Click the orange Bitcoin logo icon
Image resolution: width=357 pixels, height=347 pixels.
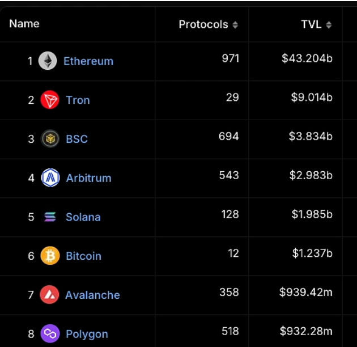[x=50, y=256]
